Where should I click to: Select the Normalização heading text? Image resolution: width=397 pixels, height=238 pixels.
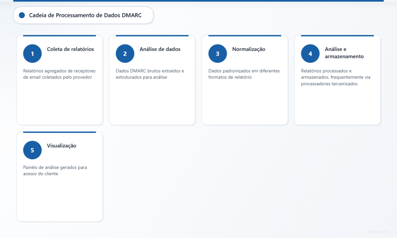click(x=249, y=49)
